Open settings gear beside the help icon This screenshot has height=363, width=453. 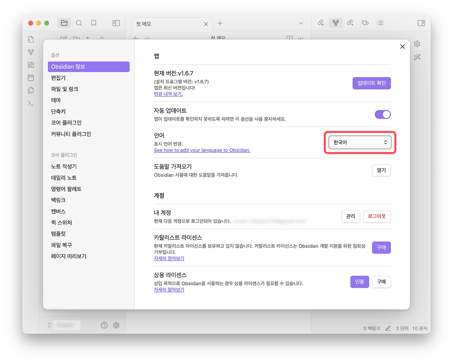(116, 325)
